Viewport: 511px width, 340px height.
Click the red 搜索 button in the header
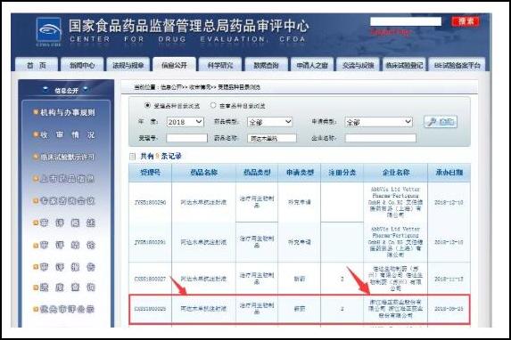pos(466,21)
